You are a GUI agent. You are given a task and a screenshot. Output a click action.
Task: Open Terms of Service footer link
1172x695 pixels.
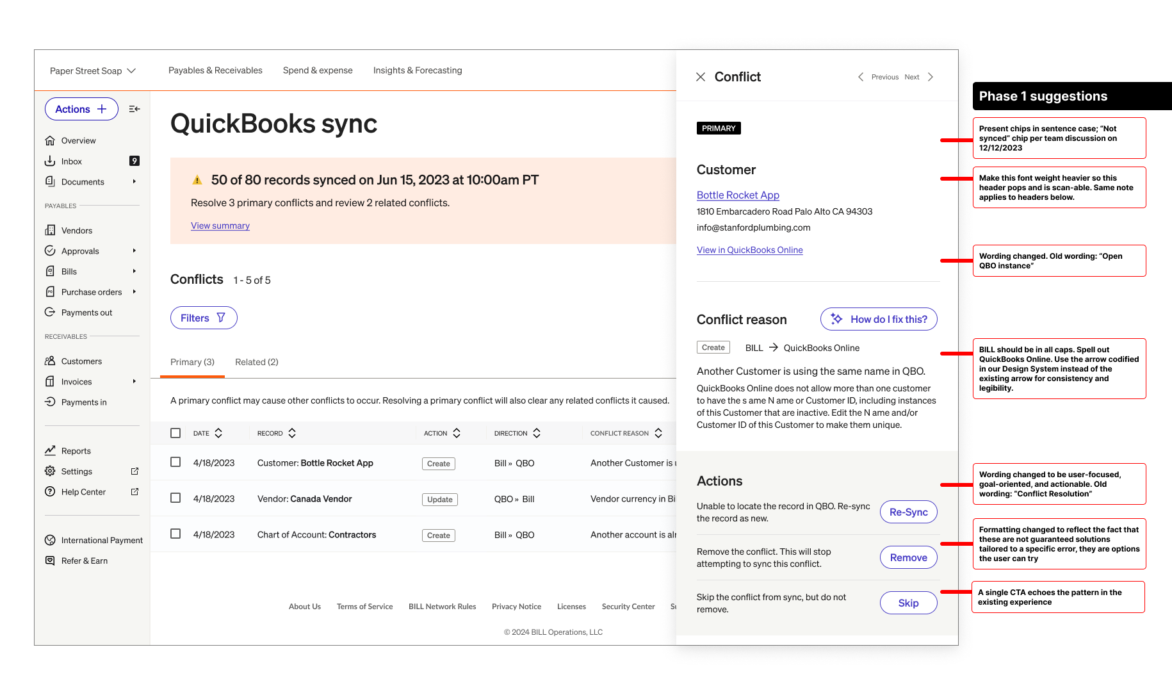pos(365,607)
